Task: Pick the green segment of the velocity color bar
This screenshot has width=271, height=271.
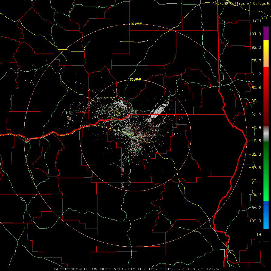Action: pyautogui.click(x=266, y=171)
